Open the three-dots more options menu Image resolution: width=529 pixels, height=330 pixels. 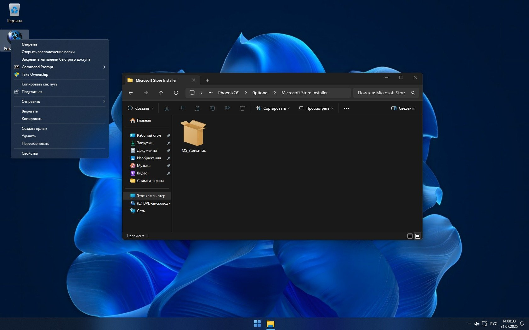point(346,108)
